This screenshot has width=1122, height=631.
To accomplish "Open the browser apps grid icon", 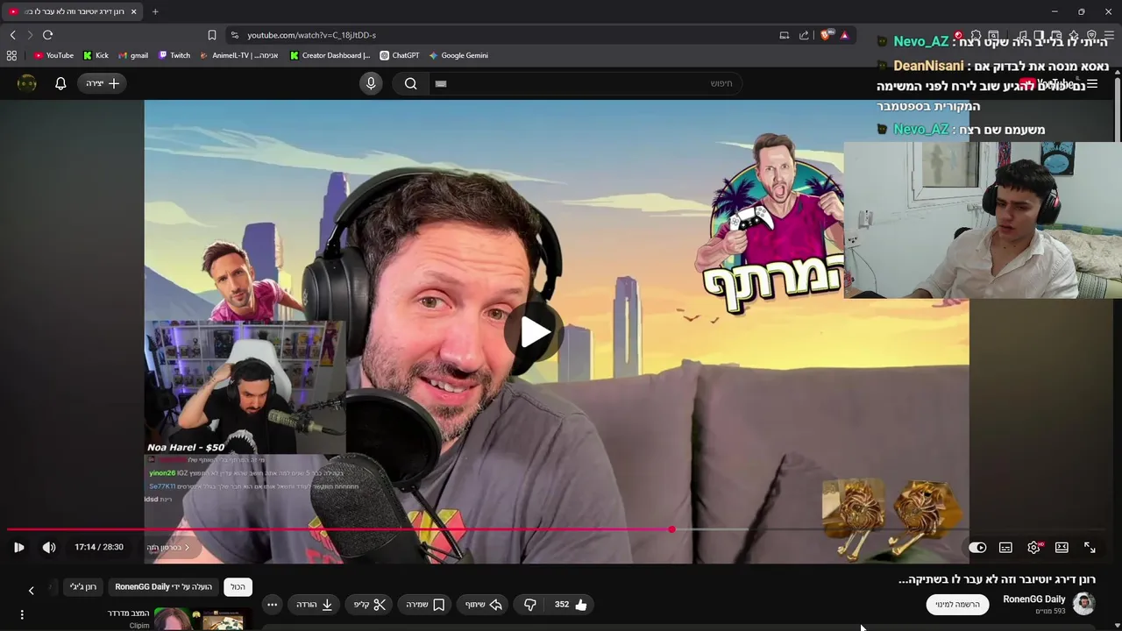I will click(x=11, y=55).
